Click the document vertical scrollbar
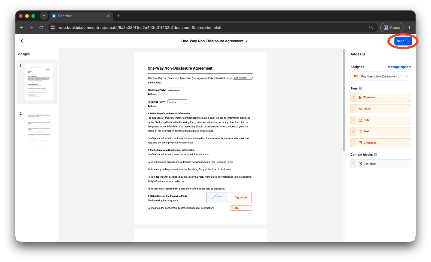 point(344,100)
